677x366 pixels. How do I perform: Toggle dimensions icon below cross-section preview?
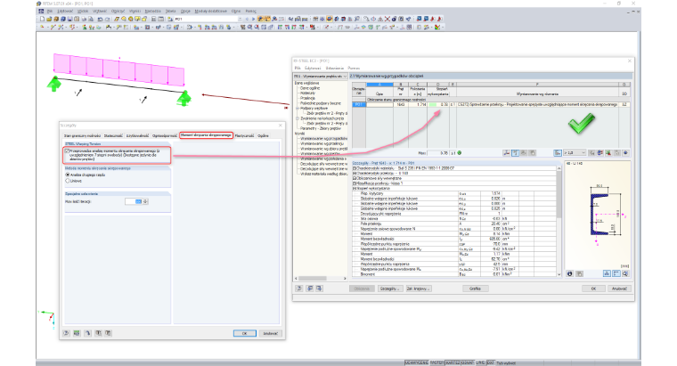[x=607, y=273]
